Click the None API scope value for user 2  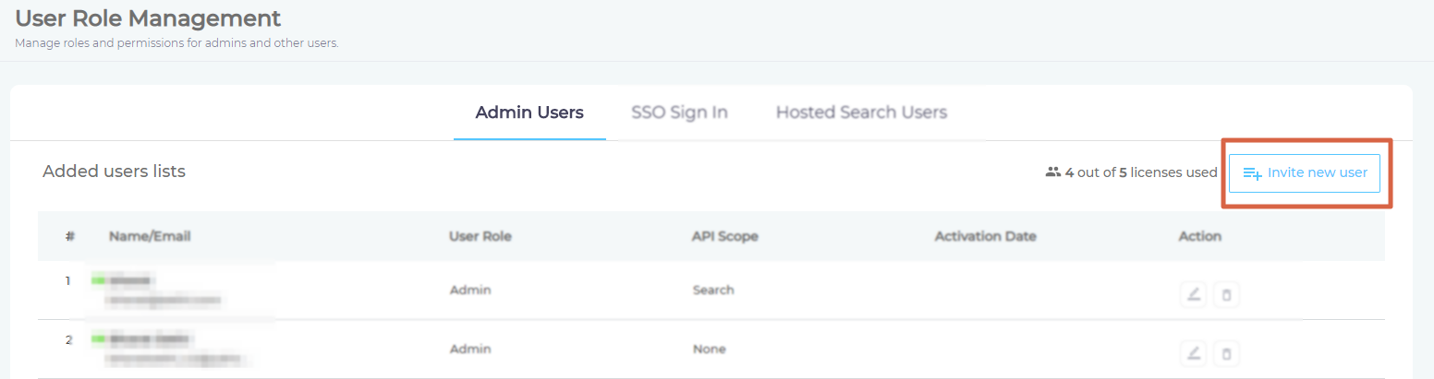tap(709, 349)
